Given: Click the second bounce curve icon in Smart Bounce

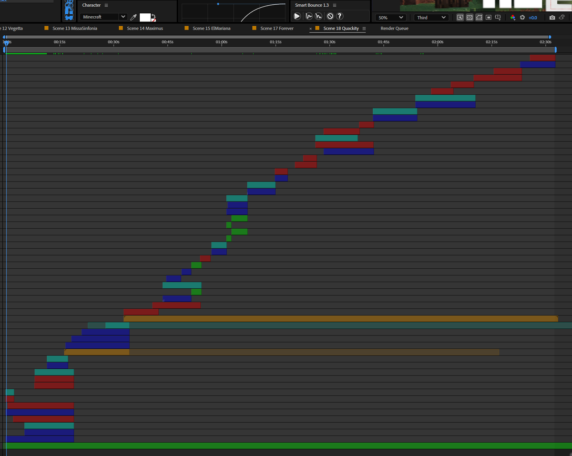Looking at the screenshot, I should [x=318, y=16].
